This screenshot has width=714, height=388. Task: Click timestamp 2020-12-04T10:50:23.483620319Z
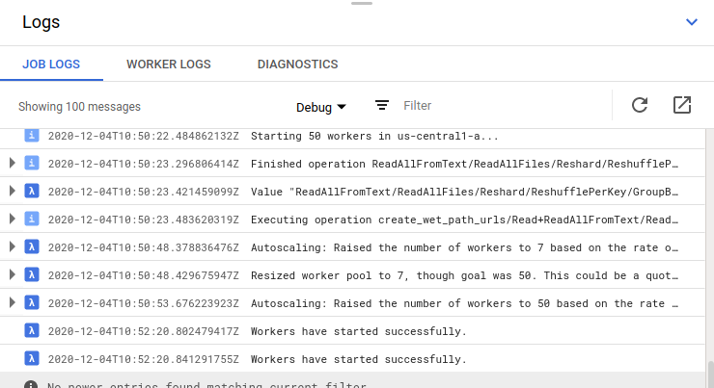(144, 220)
